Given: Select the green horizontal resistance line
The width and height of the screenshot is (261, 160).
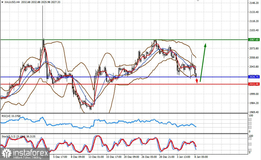Looking at the screenshot, I should [x=124, y=40].
